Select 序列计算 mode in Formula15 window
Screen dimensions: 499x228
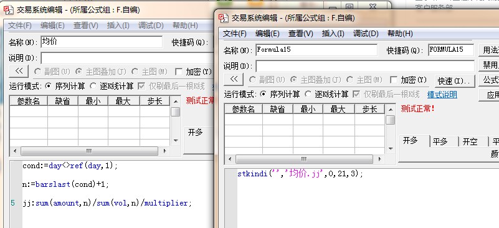coord(264,94)
